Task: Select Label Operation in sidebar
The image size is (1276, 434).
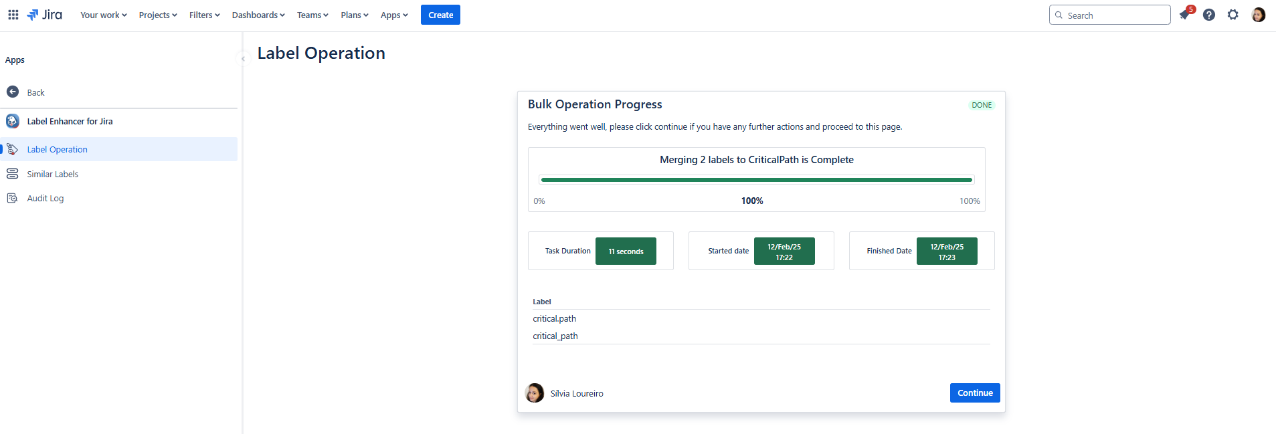Action: pyautogui.click(x=119, y=149)
